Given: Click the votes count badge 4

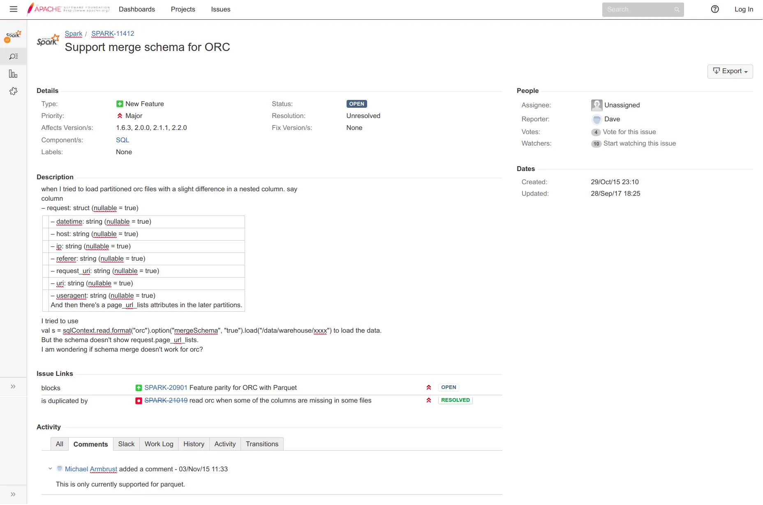Looking at the screenshot, I should [x=596, y=132].
